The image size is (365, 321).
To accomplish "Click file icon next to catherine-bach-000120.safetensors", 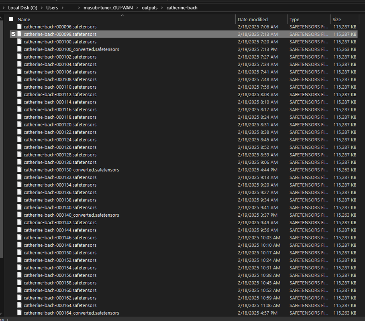I will point(19,124).
